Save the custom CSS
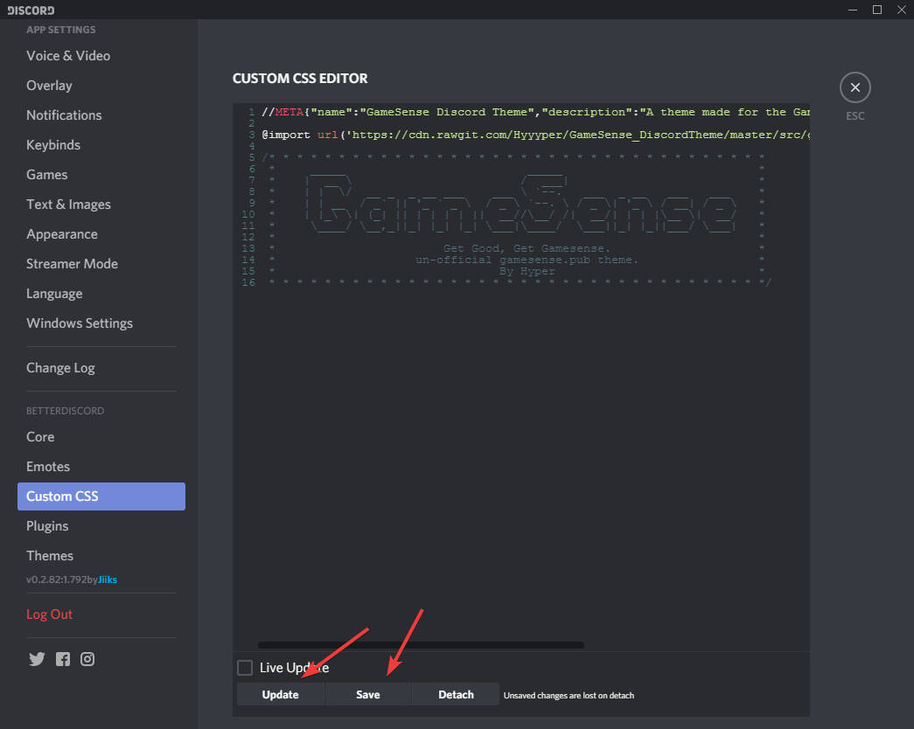914x729 pixels. [x=367, y=695]
